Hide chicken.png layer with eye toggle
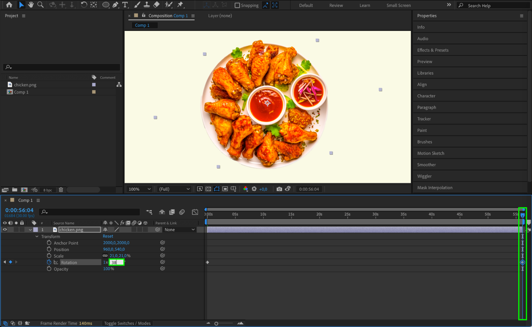The image size is (532, 327). tap(5, 229)
